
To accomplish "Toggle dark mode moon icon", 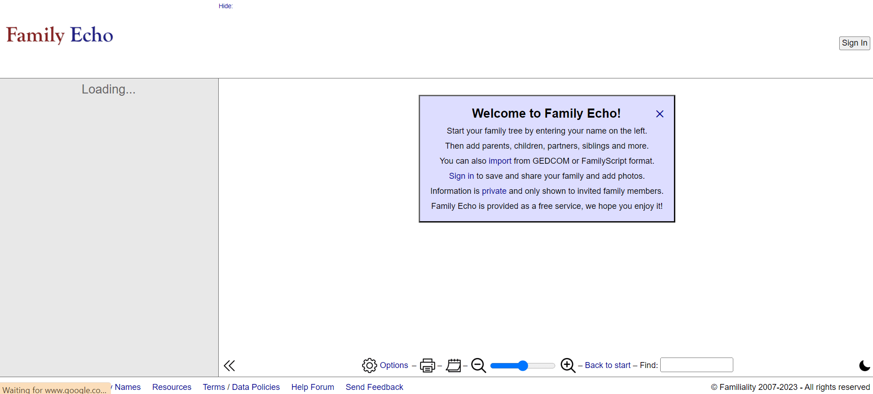I will tap(864, 365).
